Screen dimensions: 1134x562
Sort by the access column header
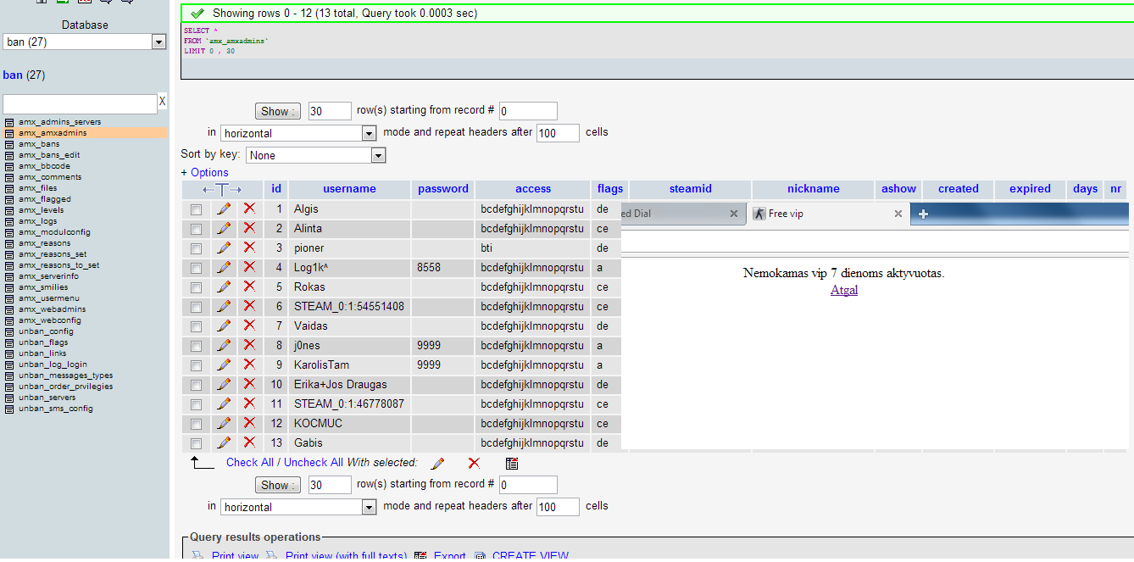(x=533, y=189)
